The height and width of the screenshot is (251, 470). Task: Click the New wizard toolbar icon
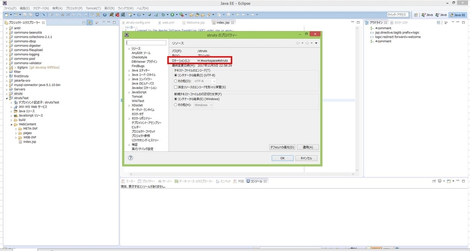6,15
